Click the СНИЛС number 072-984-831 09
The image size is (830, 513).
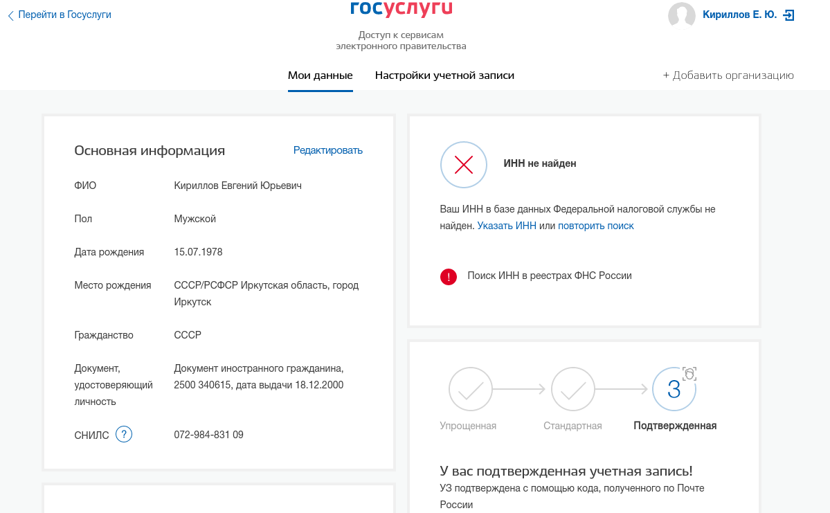click(x=208, y=435)
